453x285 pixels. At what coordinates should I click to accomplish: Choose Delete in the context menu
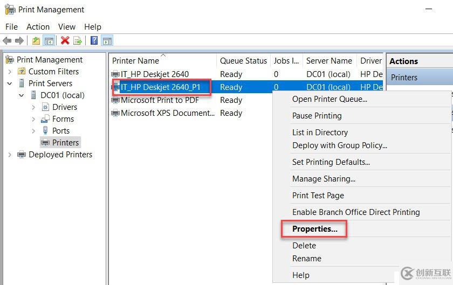(304, 246)
